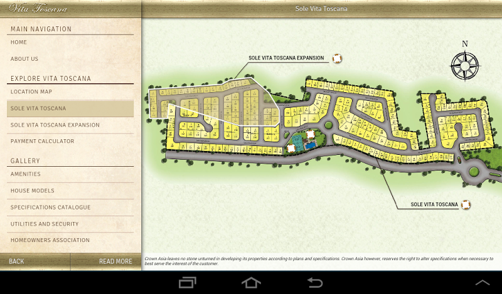The image size is (502, 294).
Task: Tap the compass rose on the map
Action: pos(465,66)
